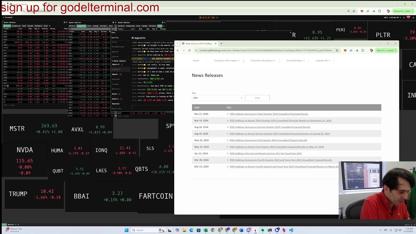This screenshot has height=234, width=416.
Task: Open the Year dropdown showing 2024
Action: click(218, 98)
